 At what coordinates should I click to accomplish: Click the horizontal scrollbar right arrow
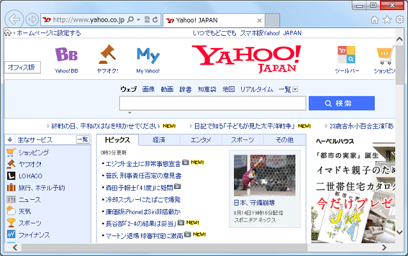pyautogui.click(x=384, y=248)
